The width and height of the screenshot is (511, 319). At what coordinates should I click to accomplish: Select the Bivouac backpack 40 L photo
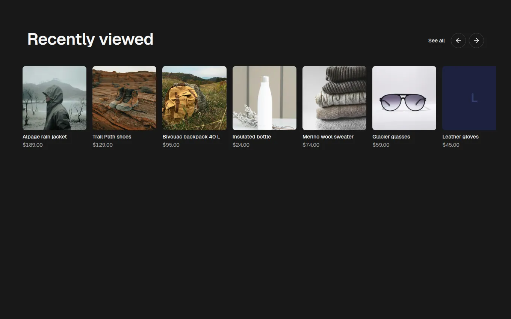[x=194, y=98]
